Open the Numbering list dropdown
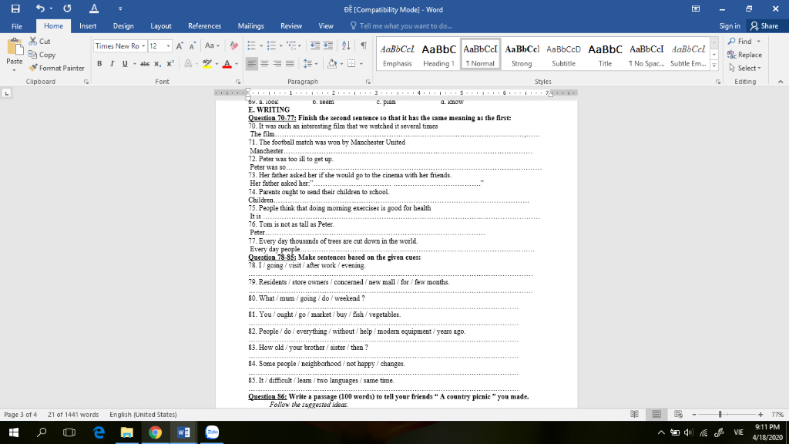 click(x=280, y=45)
